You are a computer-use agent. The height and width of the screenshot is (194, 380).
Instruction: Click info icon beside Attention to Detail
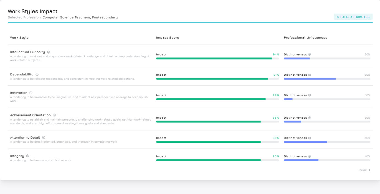coord(44,138)
